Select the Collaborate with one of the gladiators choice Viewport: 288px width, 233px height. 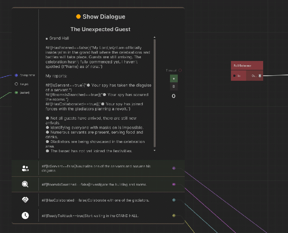95,200
